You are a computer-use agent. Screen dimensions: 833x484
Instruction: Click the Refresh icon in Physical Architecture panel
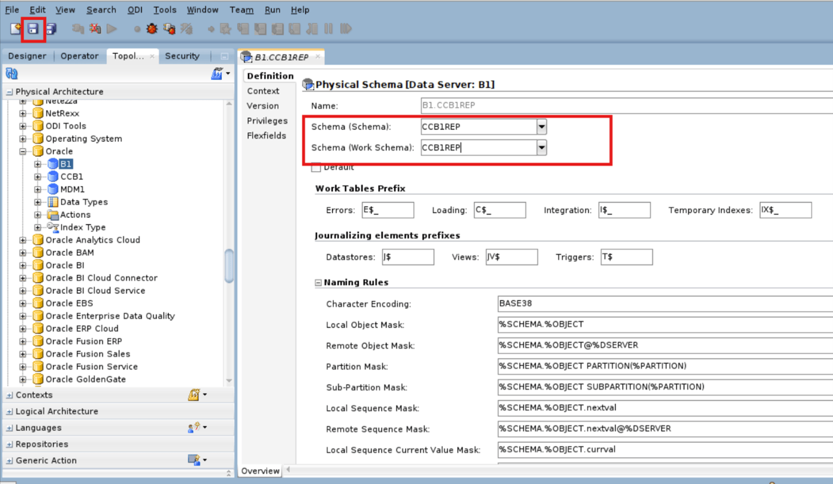click(x=10, y=73)
